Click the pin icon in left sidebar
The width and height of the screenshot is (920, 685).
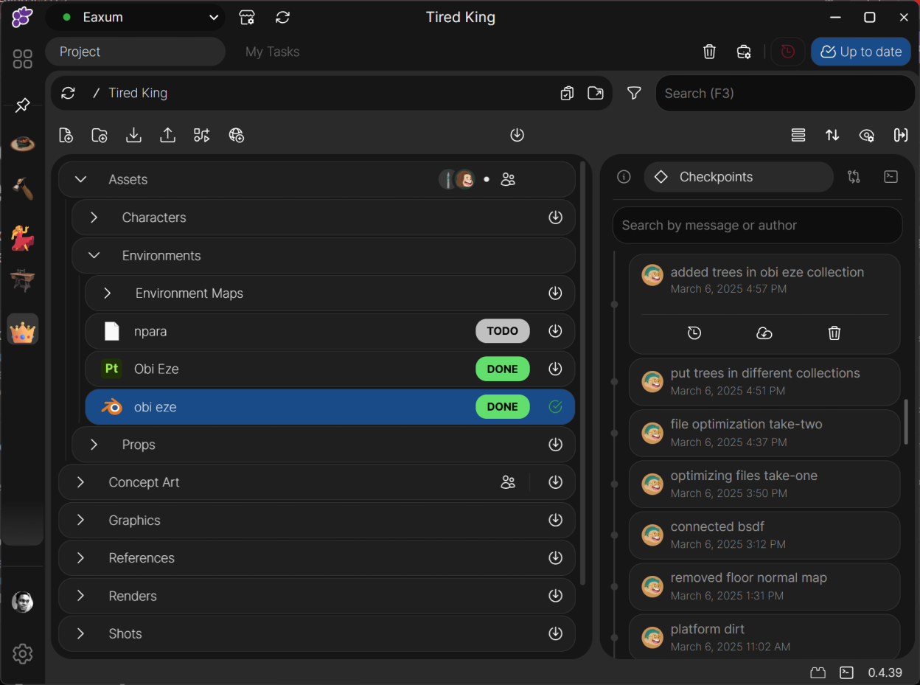tap(23, 105)
